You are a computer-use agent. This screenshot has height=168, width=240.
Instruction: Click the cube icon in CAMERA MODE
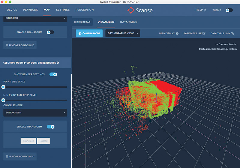click(80, 34)
